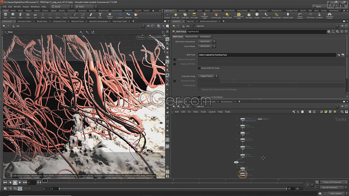Image resolution: width=349 pixels, height=196 pixels.
Task: Switch to the Schedulers tab
Action: 205,36
